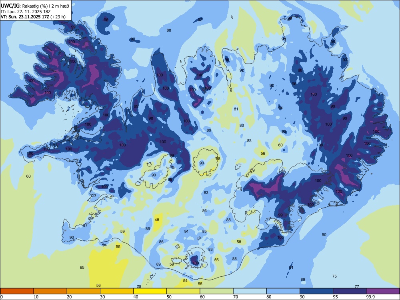Image resolution: width=400 pixels, height=300 pixels.
Task: Select the 95–99.9 navy legend swatch
Action: 350,291
